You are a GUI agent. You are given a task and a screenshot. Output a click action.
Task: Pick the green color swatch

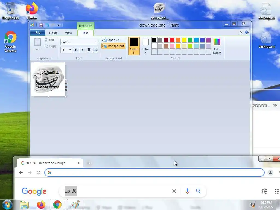click(190, 40)
